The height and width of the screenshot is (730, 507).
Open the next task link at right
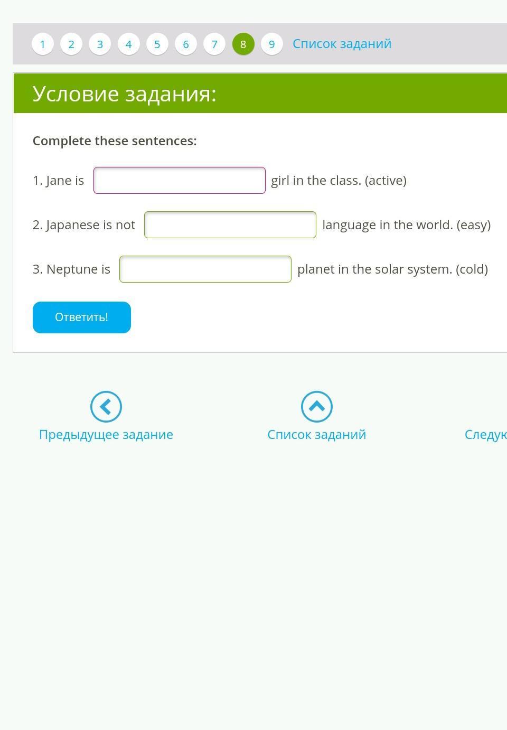click(x=486, y=435)
